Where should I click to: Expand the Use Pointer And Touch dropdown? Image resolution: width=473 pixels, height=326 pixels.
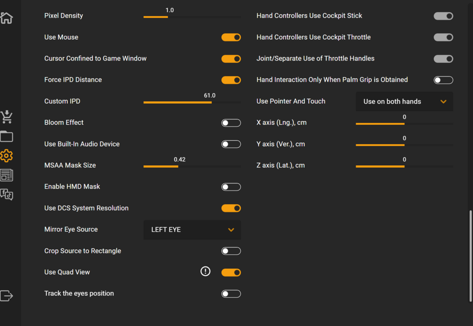pos(404,102)
